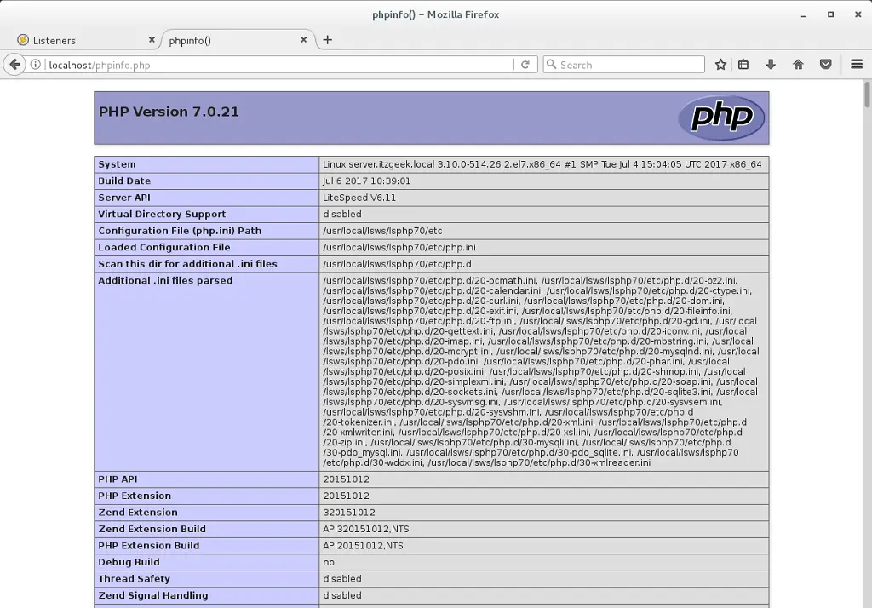Close the Listeners tab
Screen dimensions: 872x608
pos(152,40)
